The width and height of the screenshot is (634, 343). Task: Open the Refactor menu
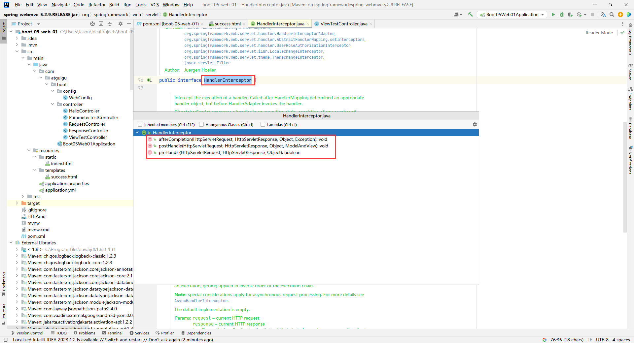click(97, 5)
